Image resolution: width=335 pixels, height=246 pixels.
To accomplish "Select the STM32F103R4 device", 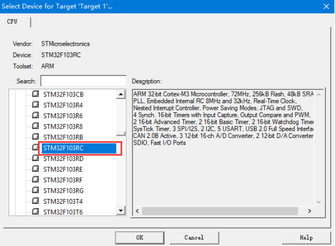I will [63, 106].
